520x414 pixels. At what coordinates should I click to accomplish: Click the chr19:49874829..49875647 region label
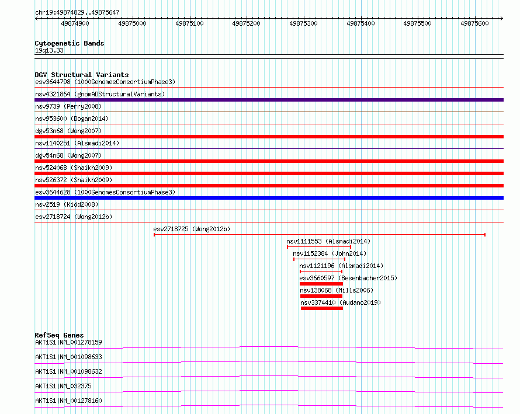[x=77, y=13]
